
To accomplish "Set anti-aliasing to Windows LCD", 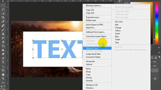I will point(92,85).
